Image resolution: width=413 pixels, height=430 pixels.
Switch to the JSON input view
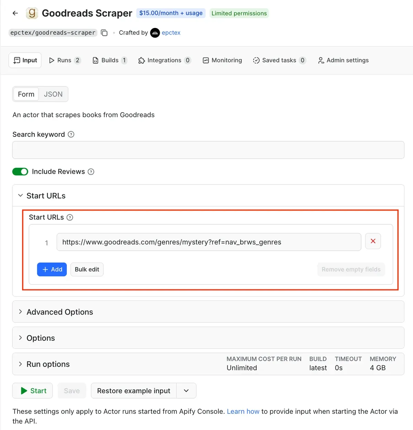53,94
